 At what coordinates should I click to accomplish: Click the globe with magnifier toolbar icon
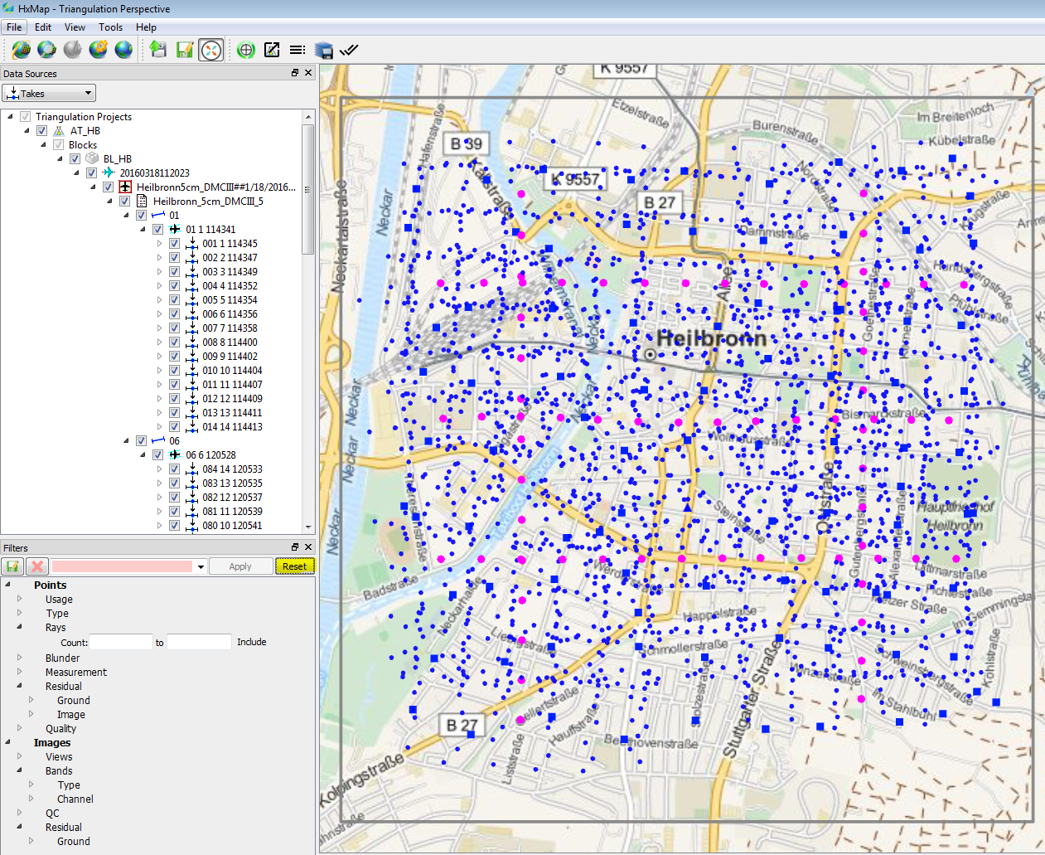(x=46, y=50)
